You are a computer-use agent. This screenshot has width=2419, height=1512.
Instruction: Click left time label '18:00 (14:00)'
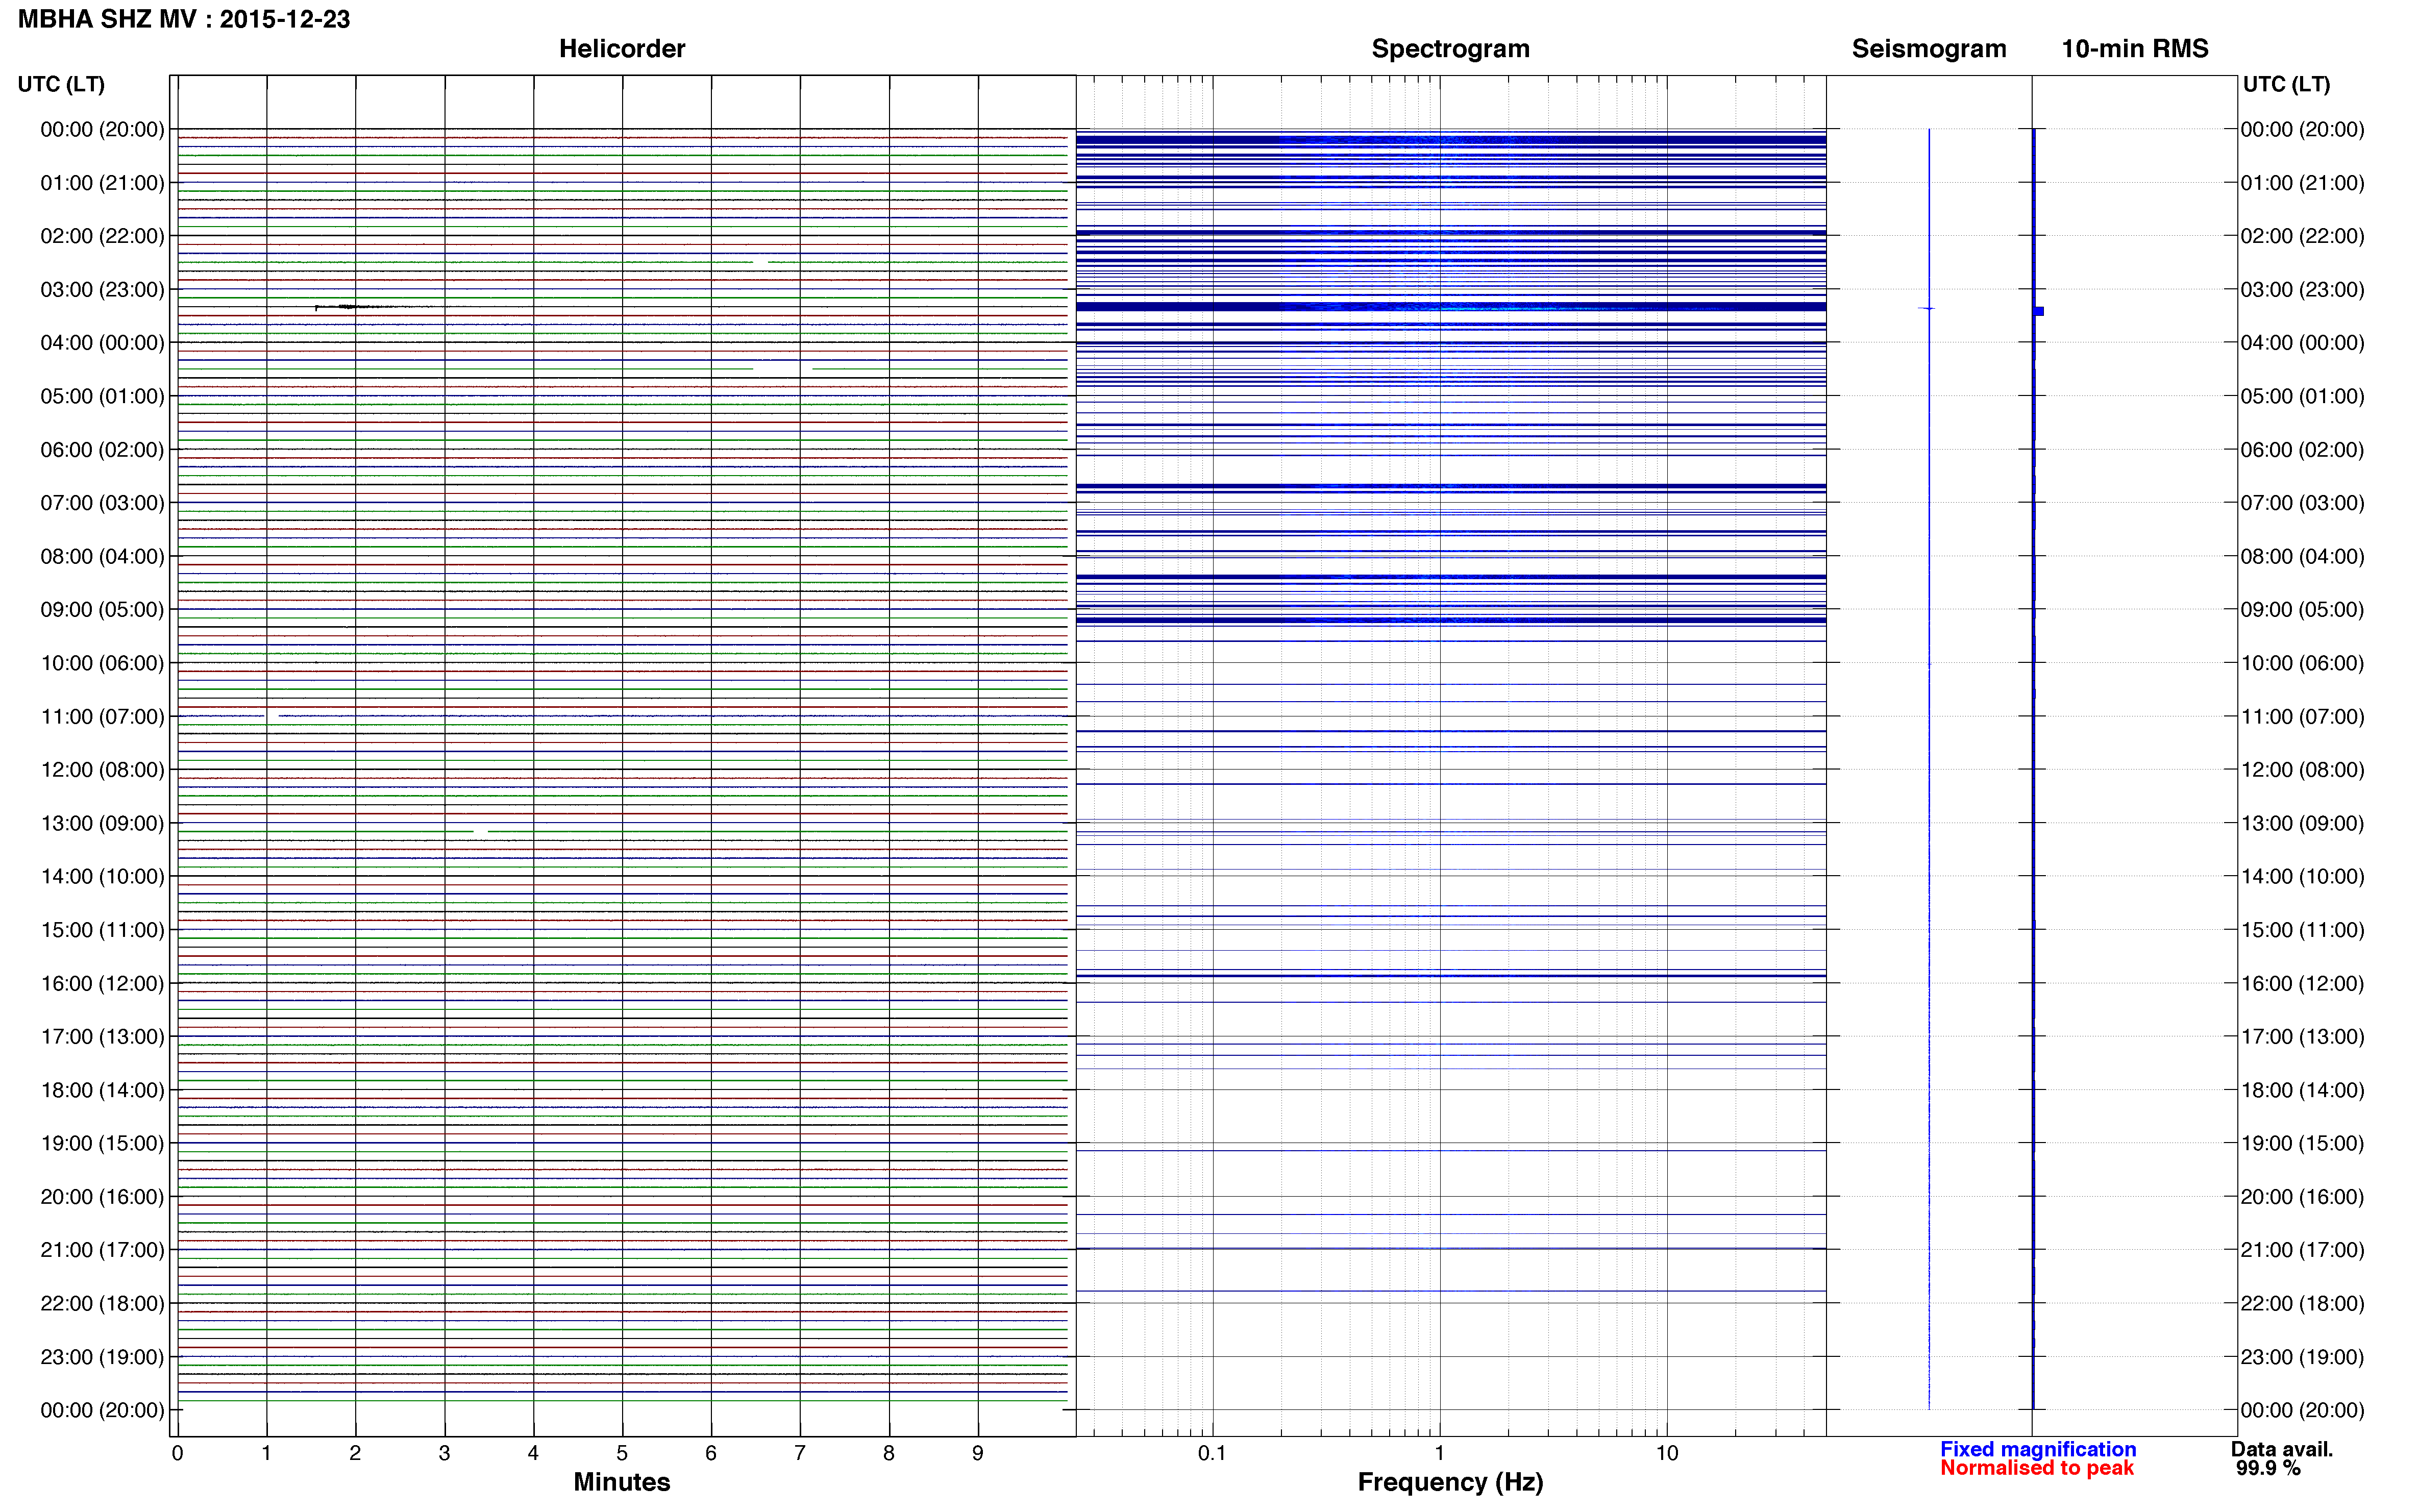pyautogui.click(x=102, y=1090)
